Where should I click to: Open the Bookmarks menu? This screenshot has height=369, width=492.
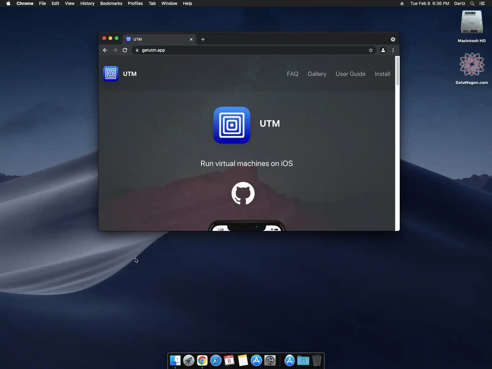click(111, 3)
